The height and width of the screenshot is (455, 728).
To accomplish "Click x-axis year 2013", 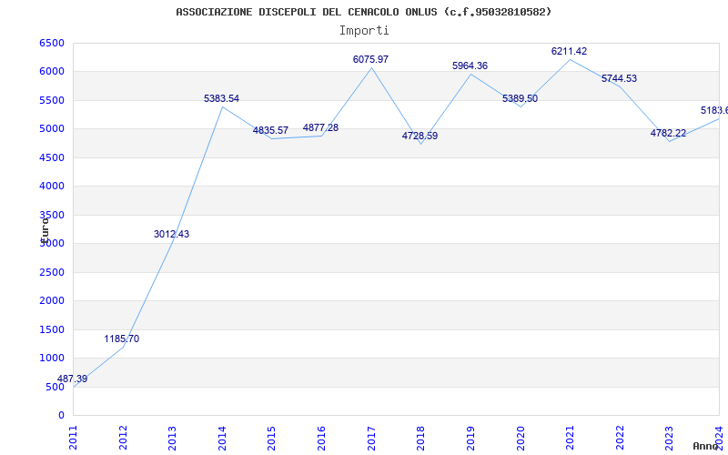I will coord(172,438).
